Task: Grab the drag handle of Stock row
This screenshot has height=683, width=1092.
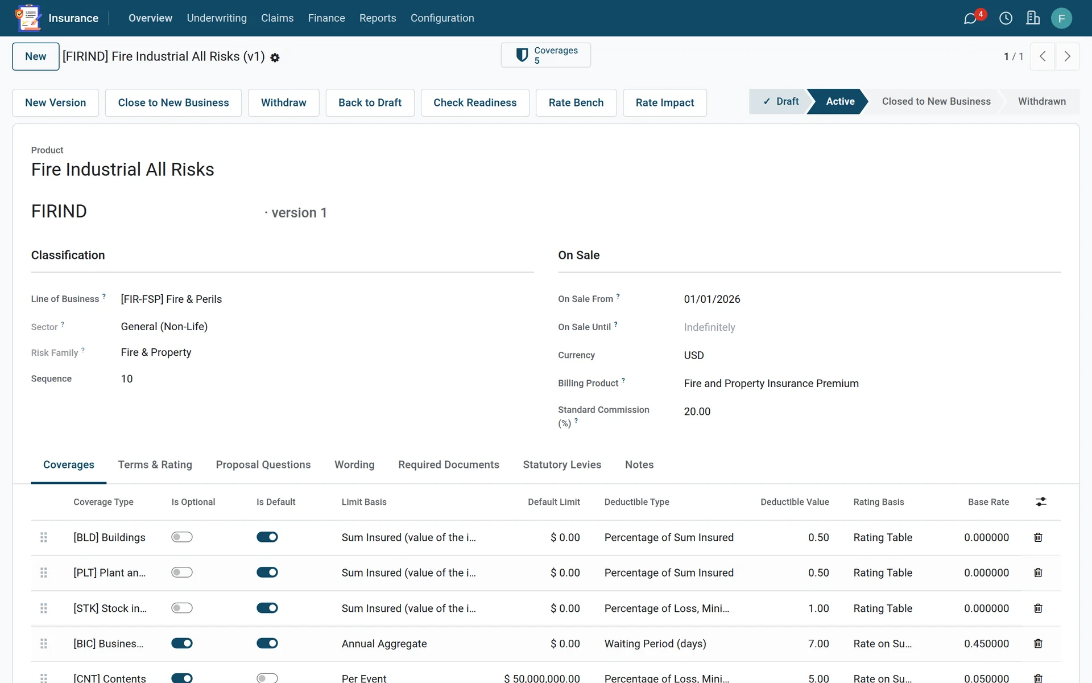Action: [44, 608]
